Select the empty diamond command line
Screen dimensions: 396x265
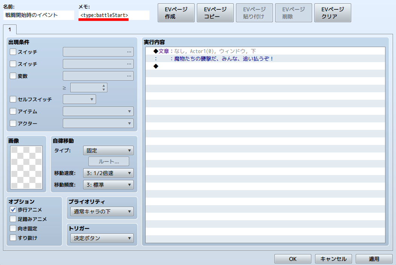[x=265, y=66]
